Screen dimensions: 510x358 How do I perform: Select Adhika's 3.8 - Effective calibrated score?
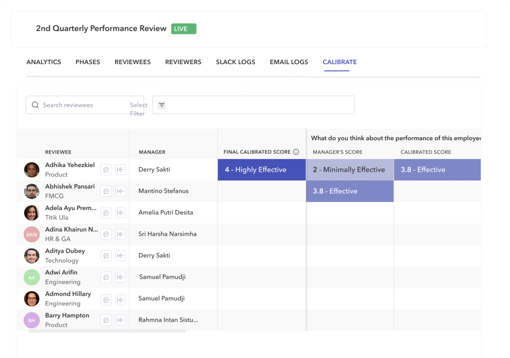(437, 170)
